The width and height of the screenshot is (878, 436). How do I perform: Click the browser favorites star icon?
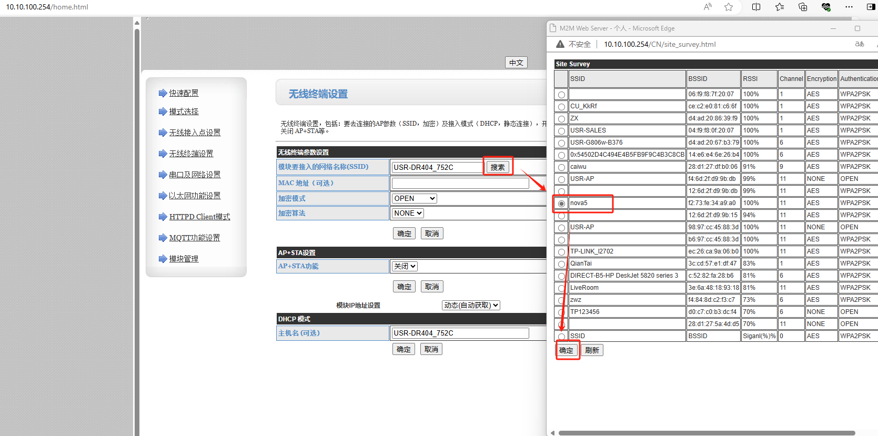pos(729,7)
